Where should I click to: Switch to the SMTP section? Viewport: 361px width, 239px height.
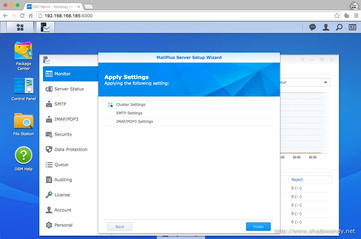(60, 104)
